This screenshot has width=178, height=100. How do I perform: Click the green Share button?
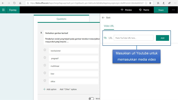click(x=161, y=10)
